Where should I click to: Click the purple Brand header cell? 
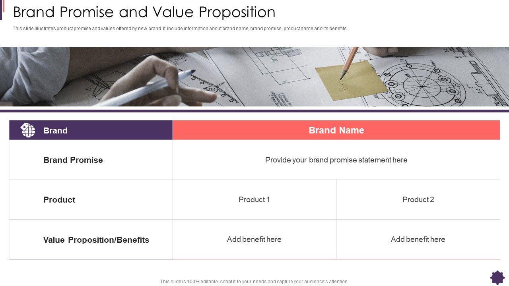pos(91,130)
